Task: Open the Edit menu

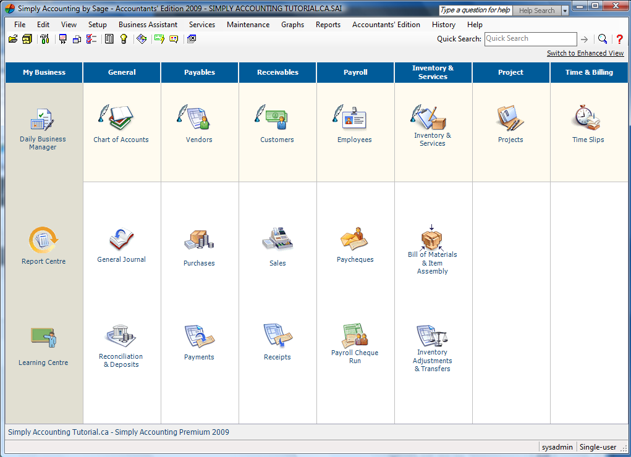Action: [x=43, y=25]
